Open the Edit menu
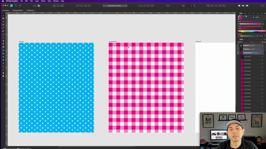 pyautogui.click(x=26, y=1)
